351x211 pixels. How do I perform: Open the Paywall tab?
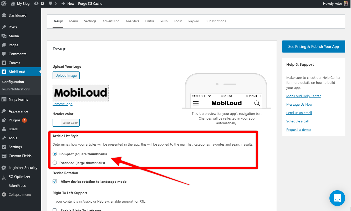194,21
